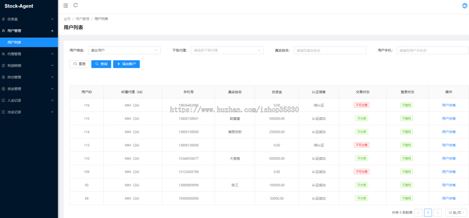Select page 1 in pagination
The height and width of the screenshot is (218, 469).
[428, 213]
